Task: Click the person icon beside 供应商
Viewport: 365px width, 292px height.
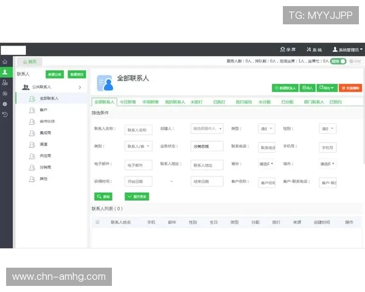Action: tap(32, 156)
